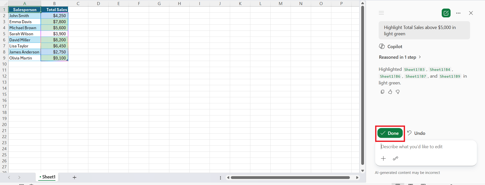This screenshot has width=485, height=185.
Task: Switch to Sheet1 tab
Action: pyautogui.click(x=48, y=177)
